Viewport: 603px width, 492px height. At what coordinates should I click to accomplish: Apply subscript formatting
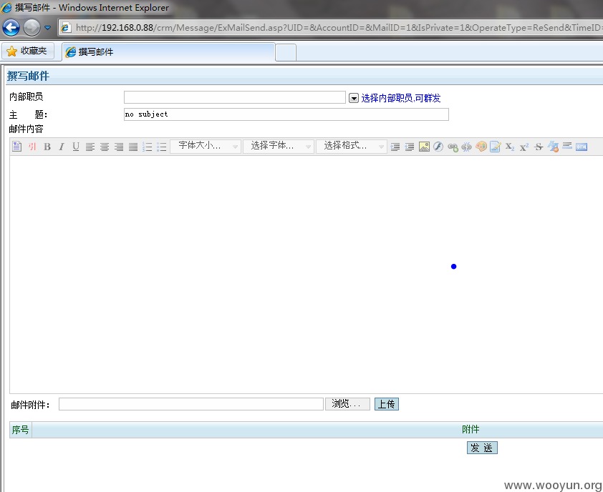pos(510,147)
